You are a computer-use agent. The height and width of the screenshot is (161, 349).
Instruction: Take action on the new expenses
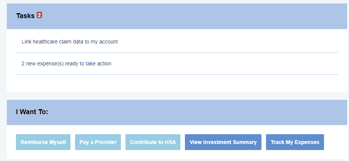click(66, 63)
